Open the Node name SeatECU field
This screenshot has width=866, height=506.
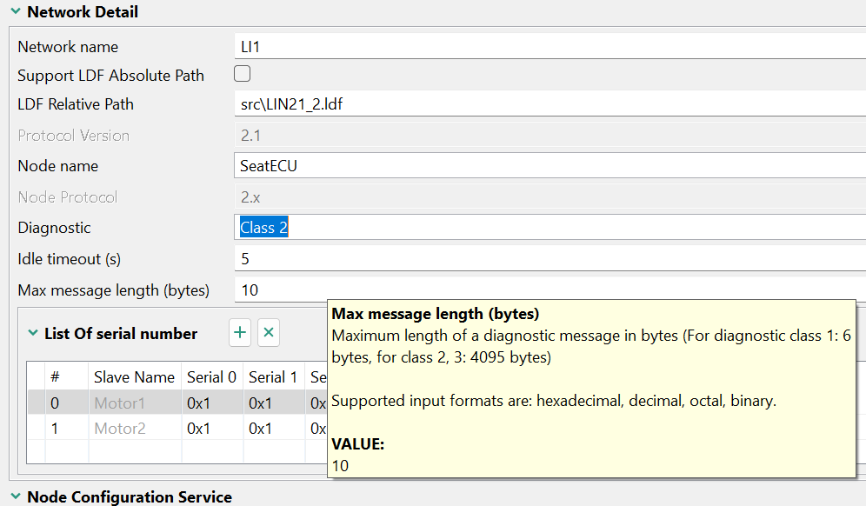(x=550, y=166)
